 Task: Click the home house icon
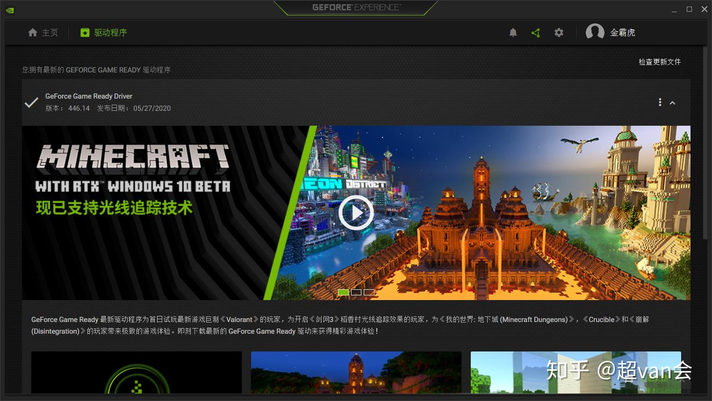[x=32, y=32]
